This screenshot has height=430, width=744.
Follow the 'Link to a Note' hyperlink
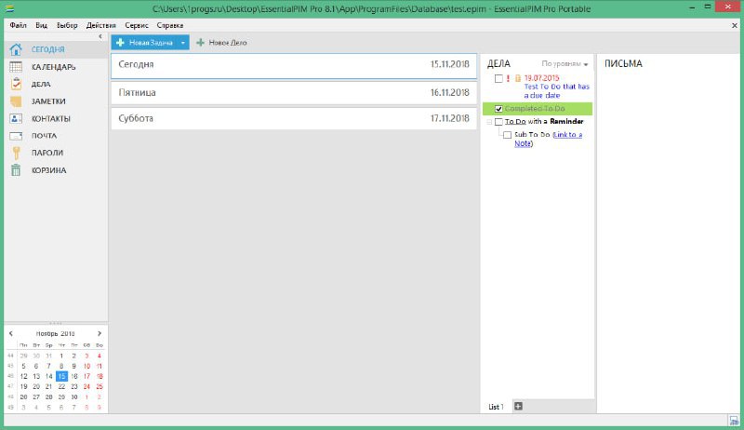[x=566, y=135]
